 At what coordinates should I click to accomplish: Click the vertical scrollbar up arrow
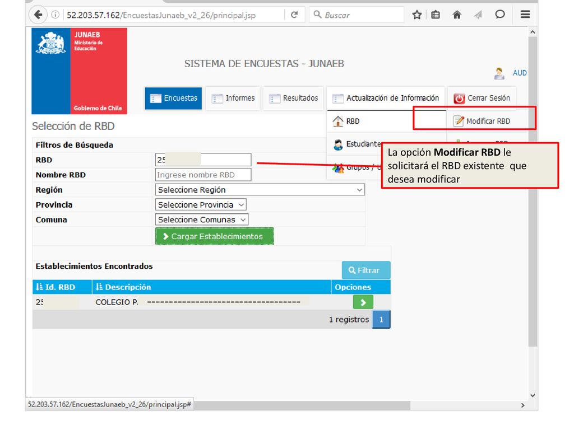click(533, 32)
